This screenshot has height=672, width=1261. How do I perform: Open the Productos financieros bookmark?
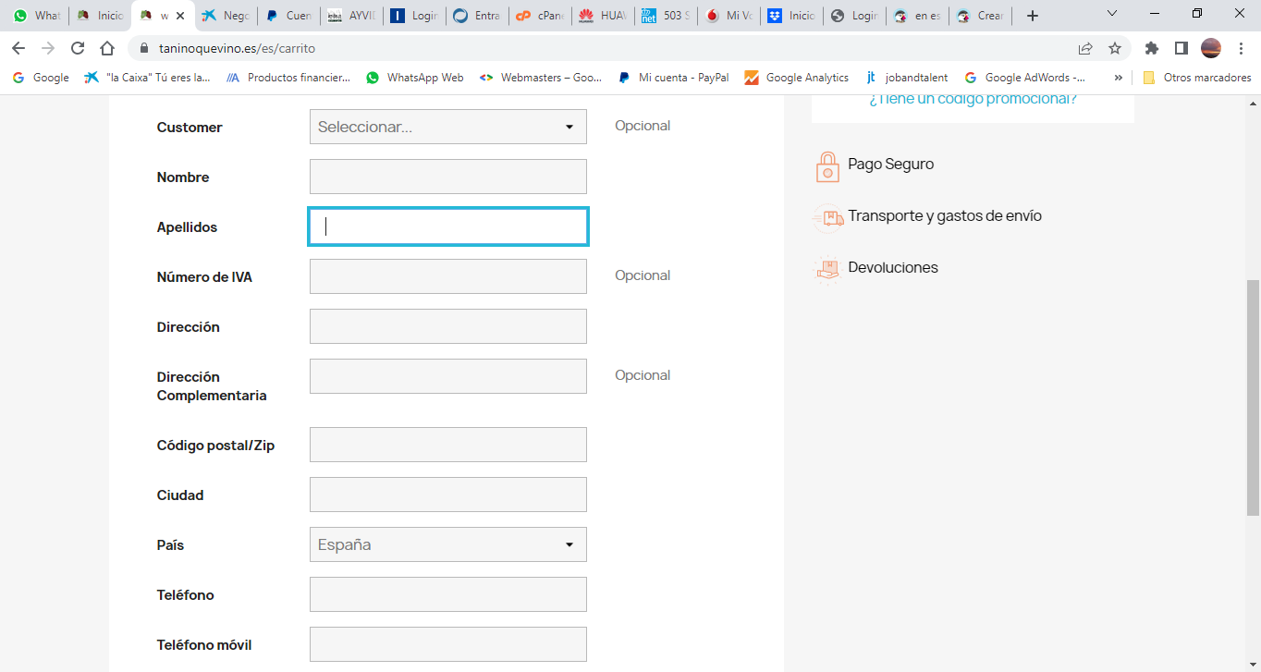288,78
